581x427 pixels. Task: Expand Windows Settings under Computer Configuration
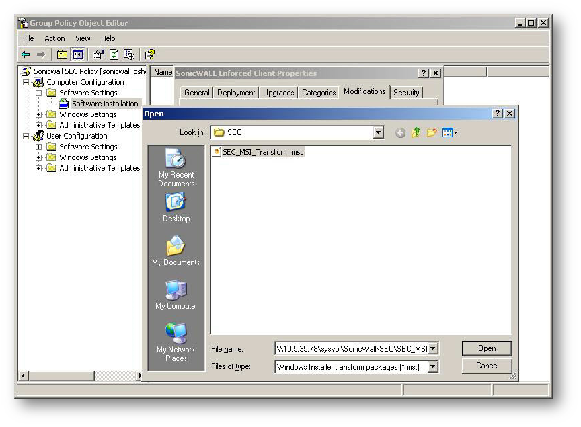(39, 114)
